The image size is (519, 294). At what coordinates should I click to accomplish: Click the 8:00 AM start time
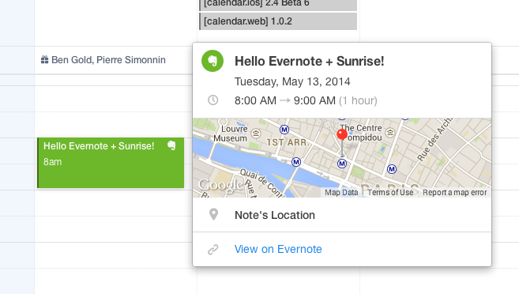(x=255, y=100)
